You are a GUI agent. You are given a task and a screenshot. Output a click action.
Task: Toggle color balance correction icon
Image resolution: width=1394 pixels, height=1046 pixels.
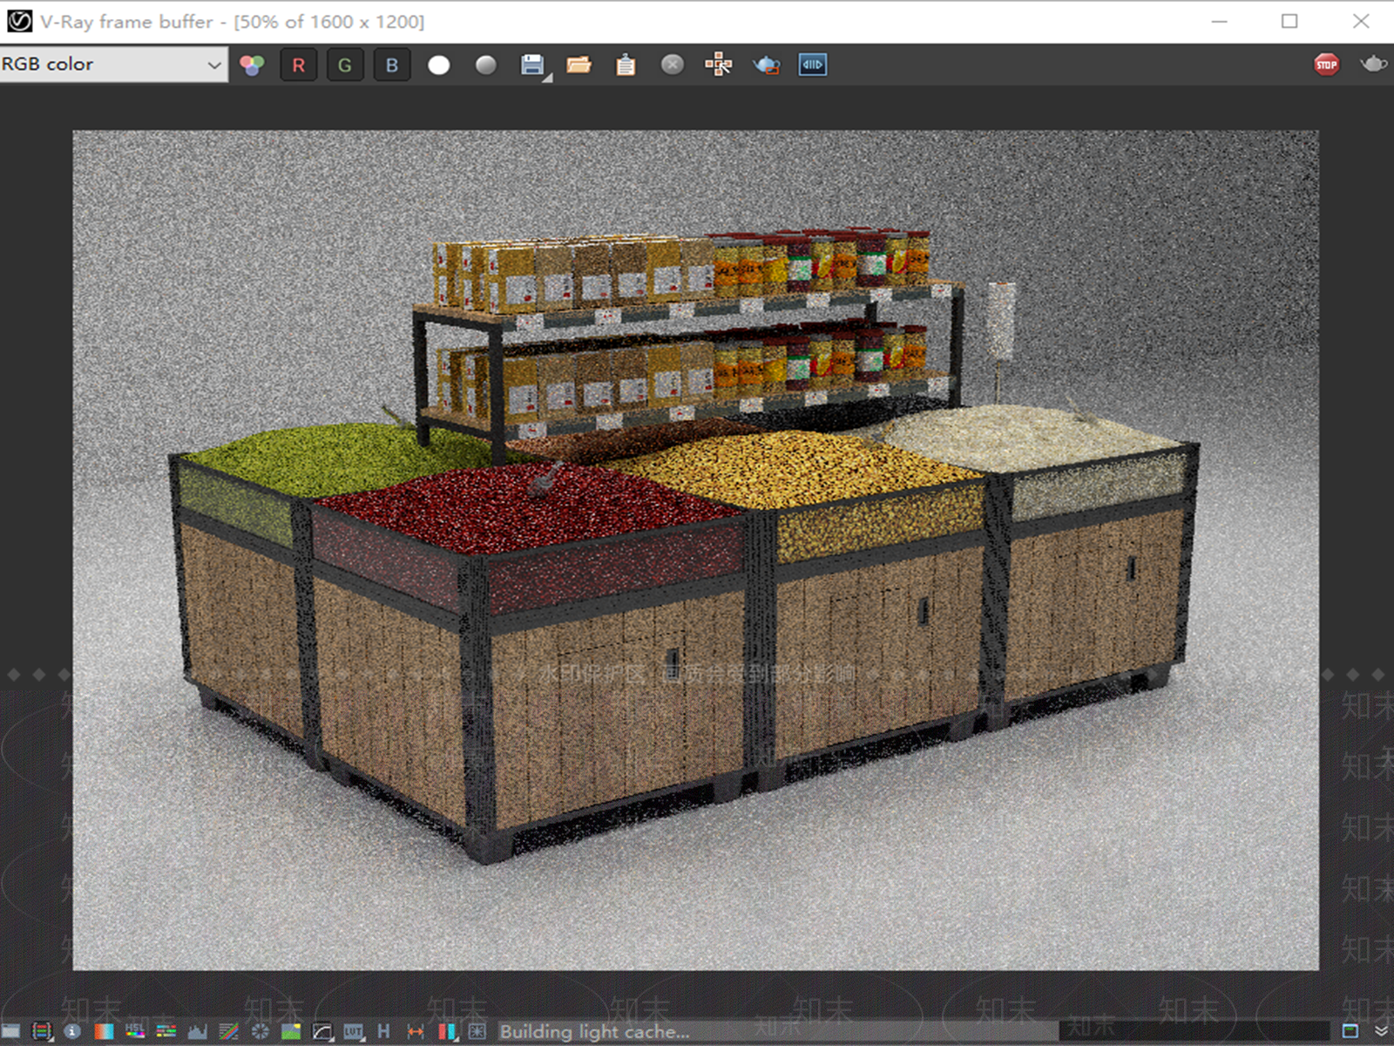pyautogui.click(x=166, y=1032)
